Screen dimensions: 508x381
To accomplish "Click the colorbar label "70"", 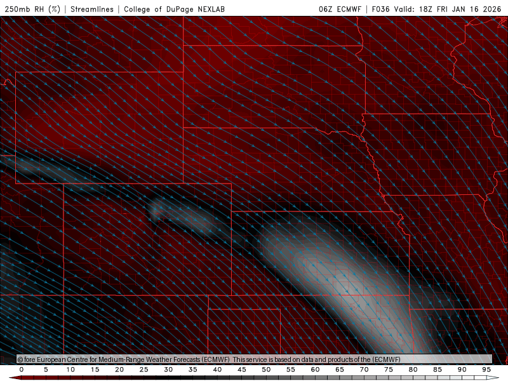I will (x=364, y=370).
